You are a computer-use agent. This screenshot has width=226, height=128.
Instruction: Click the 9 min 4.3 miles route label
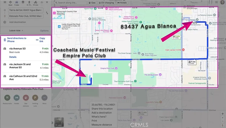click(x=192, y=62)
